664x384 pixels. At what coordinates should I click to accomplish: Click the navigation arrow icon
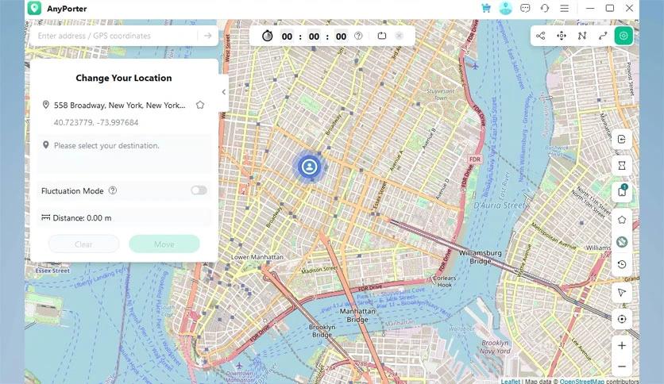click(622, 293)
